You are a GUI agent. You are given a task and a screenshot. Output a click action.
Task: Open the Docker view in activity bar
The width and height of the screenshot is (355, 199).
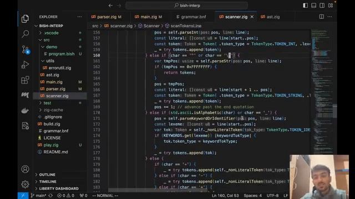click(25, 111)
